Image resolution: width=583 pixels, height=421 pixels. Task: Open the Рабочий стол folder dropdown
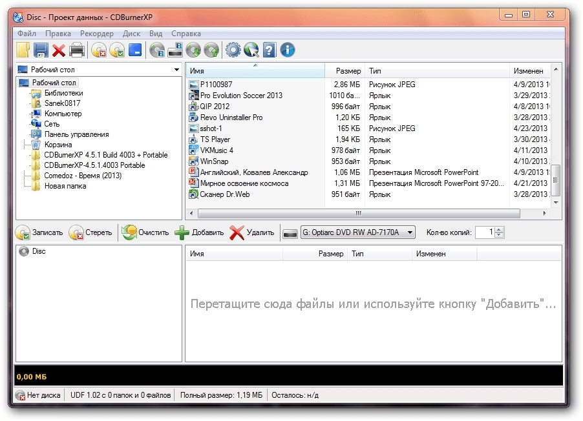click(x=176, y=70)
